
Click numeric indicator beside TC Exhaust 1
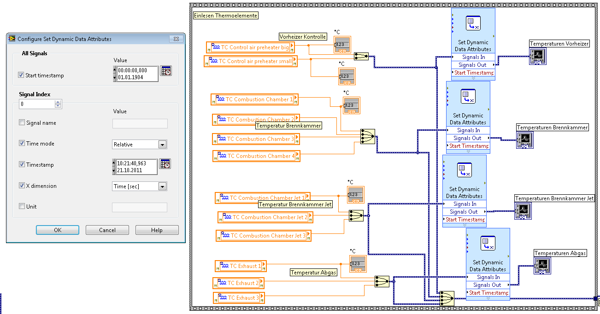point(358,264)
